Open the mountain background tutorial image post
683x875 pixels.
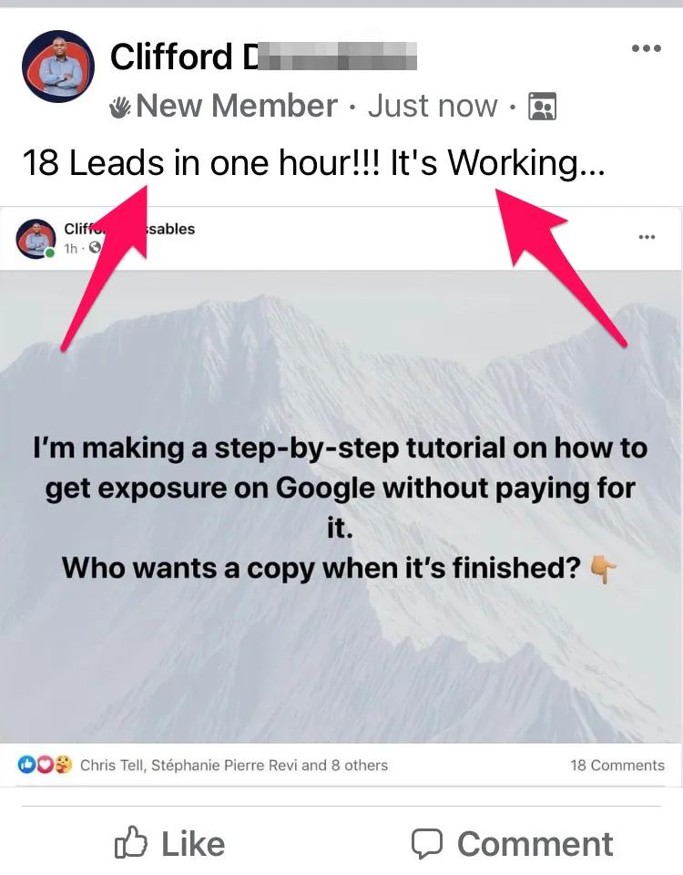click(x=341, y=507)
